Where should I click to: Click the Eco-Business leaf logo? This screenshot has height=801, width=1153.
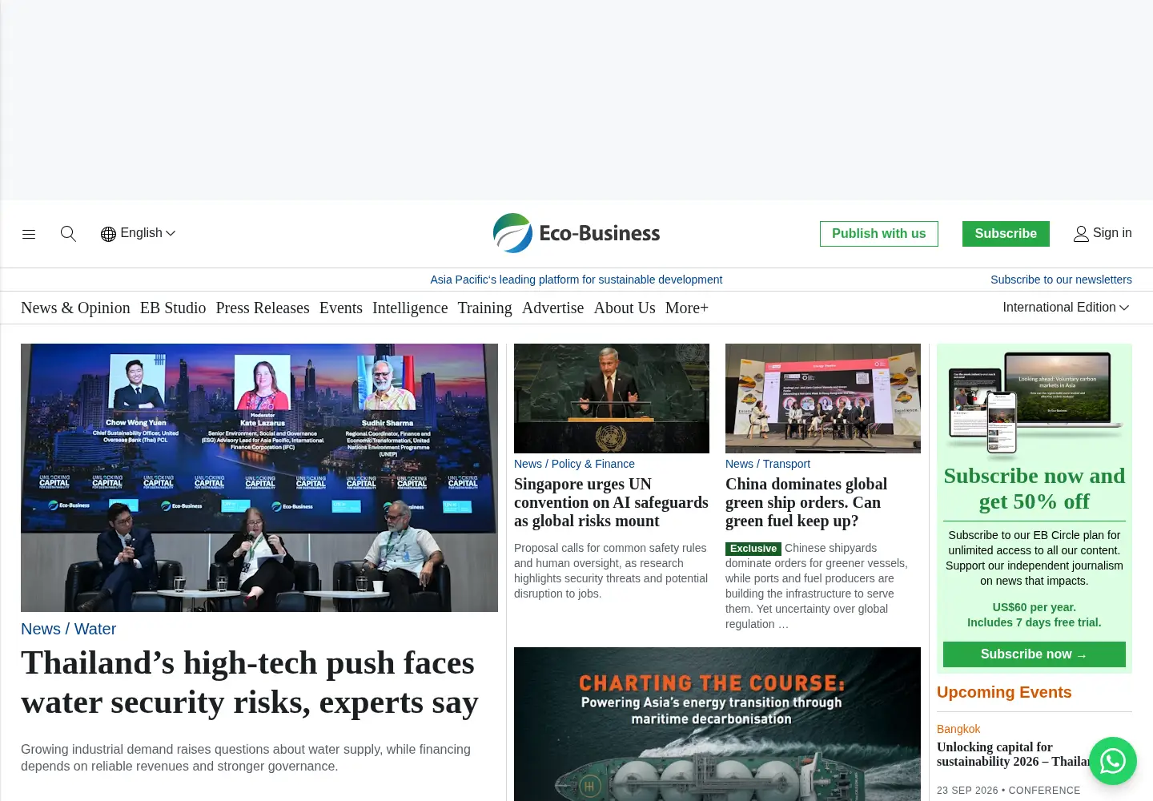coord(512,233)
